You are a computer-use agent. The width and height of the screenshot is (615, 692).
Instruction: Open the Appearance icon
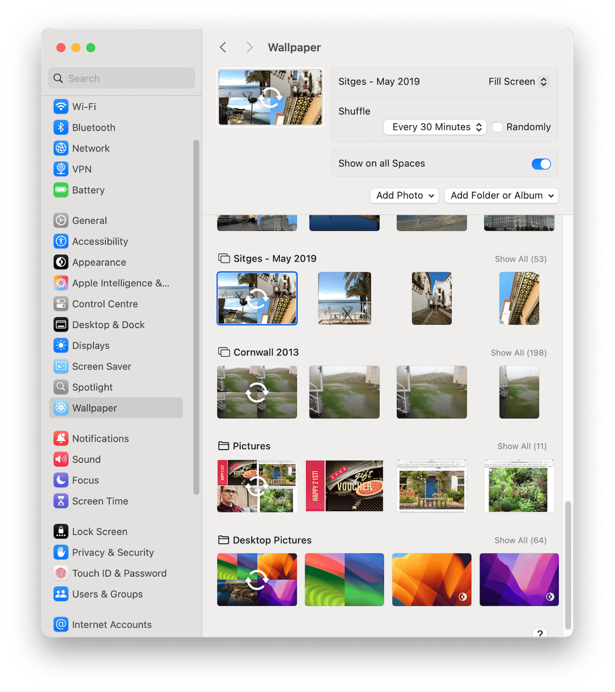(61, 262)
